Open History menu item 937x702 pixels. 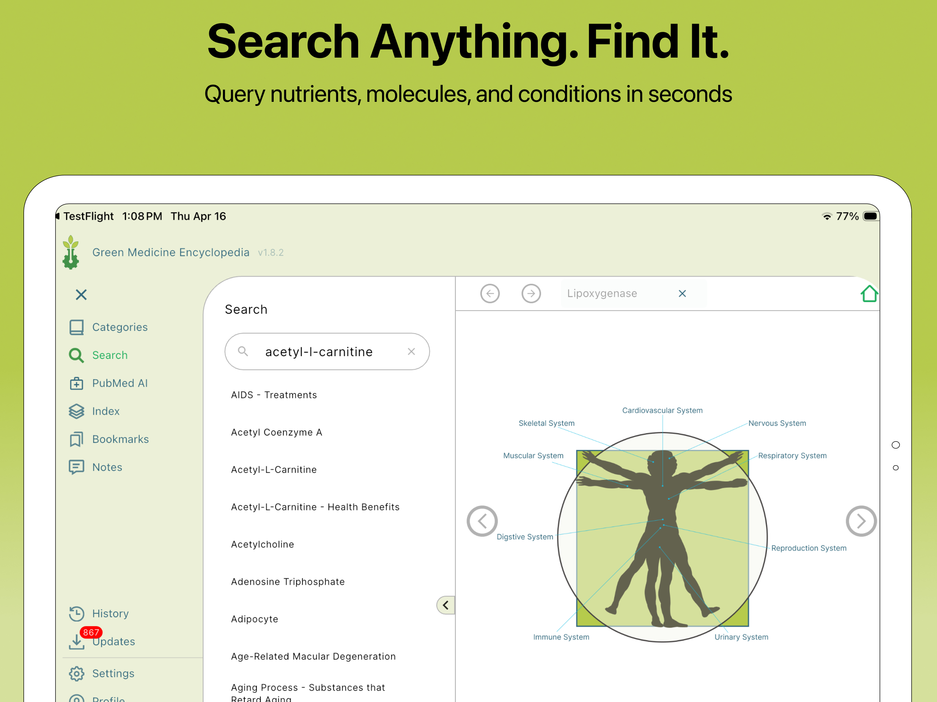pyautogui.click(x=110, y=614)
